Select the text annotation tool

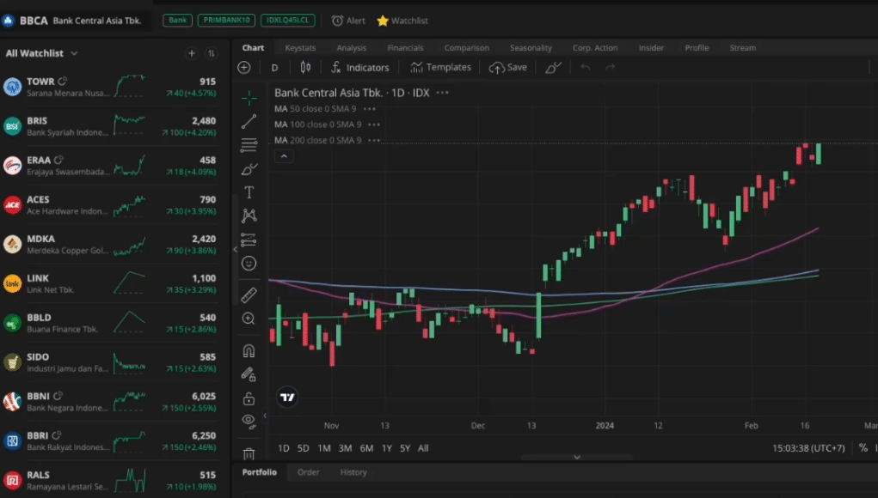pyautogui.click(x=249, y=192)
